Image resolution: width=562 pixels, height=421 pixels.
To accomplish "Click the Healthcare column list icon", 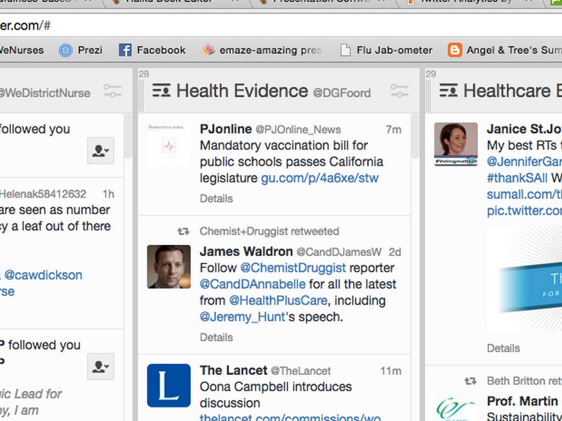I will tap(448, 90).
